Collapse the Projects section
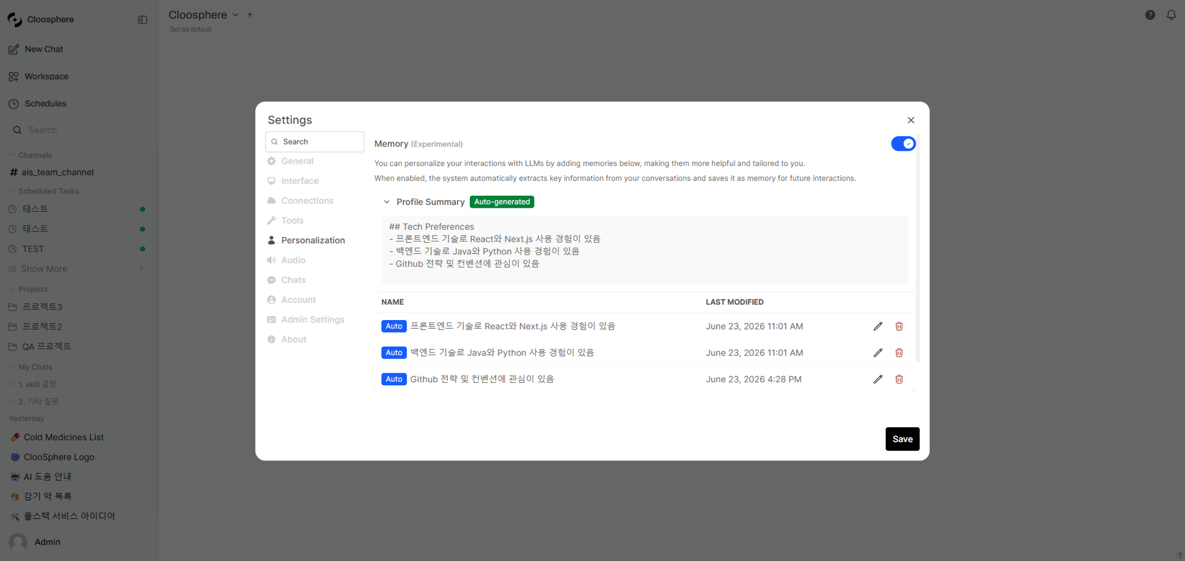The image size is (1185, 561). click(x=28, y=289)
